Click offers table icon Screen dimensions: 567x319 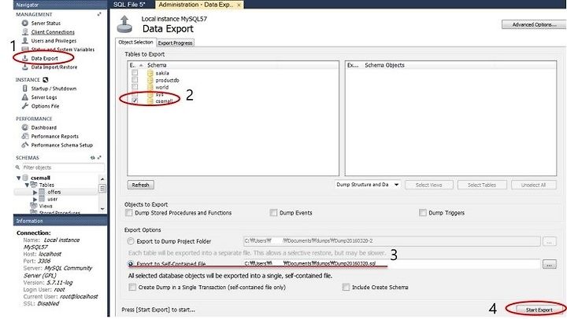pos(42,192)
